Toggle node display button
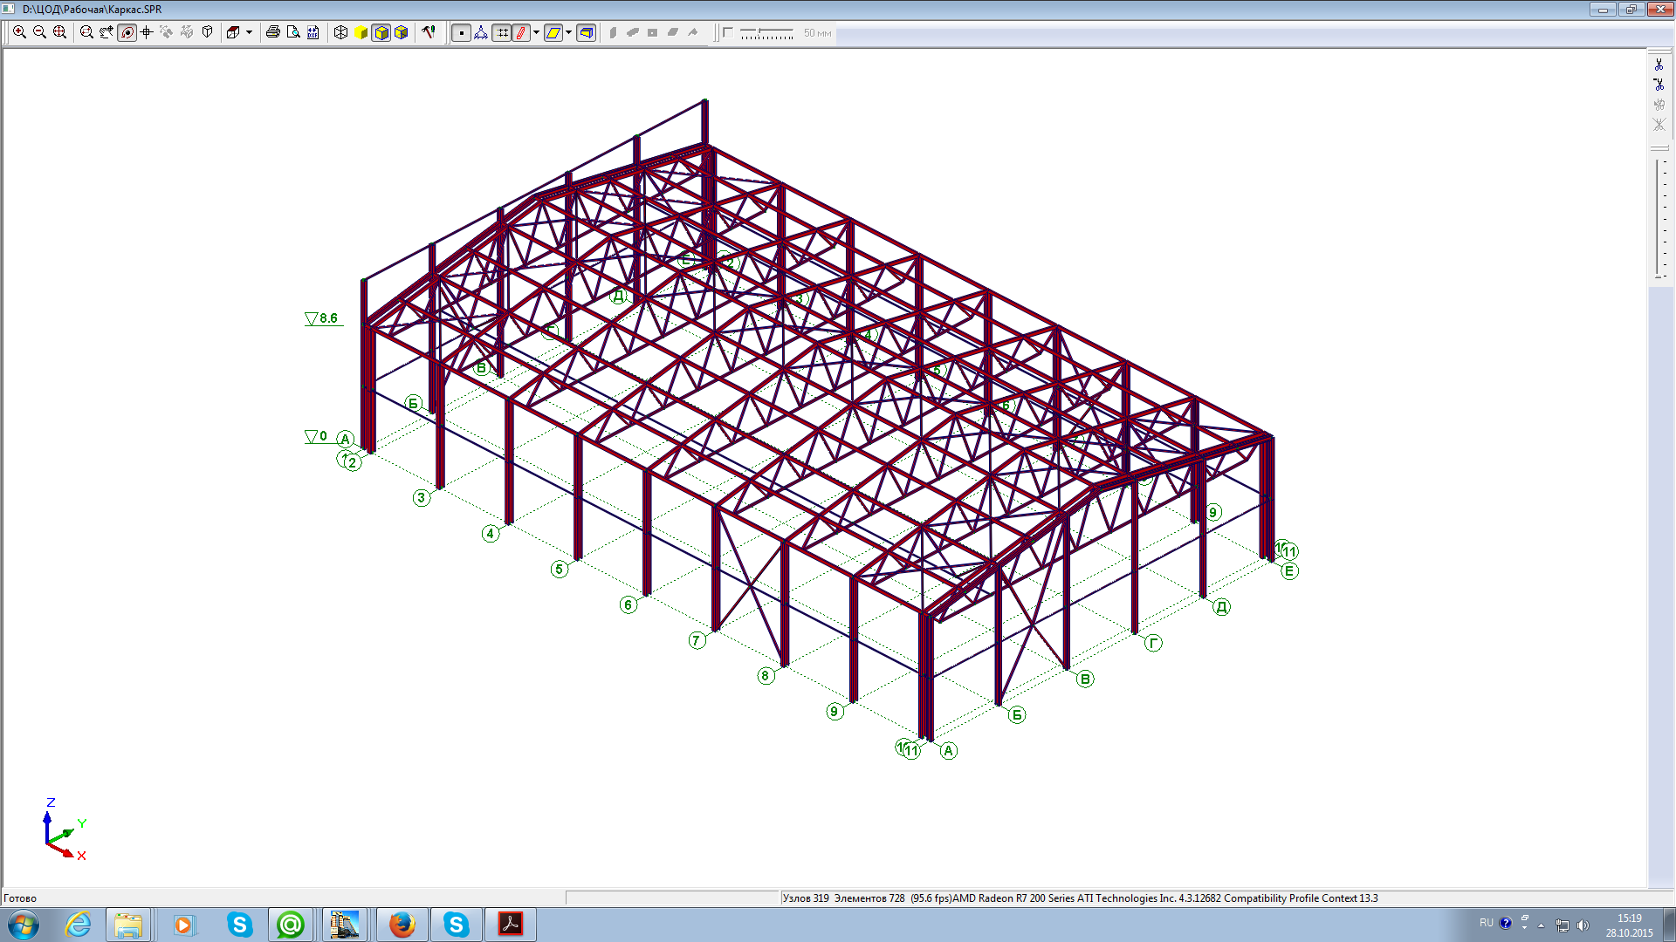Image resolution: width=1676 pixels, height=942 pixels. 461,32
